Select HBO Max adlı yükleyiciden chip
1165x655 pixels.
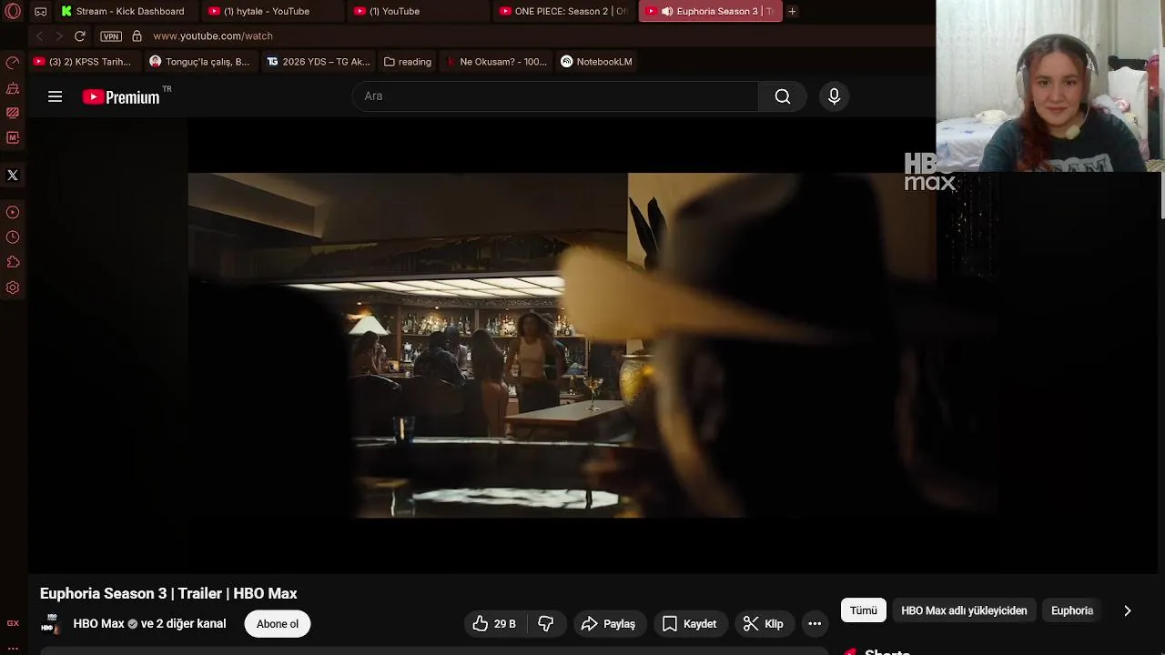click(x=964, y=610)
